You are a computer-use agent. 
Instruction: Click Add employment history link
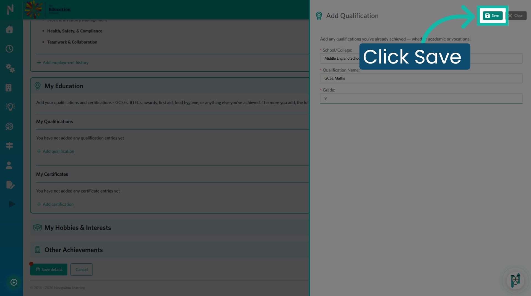pyautogui.click(x=63, y=62)
